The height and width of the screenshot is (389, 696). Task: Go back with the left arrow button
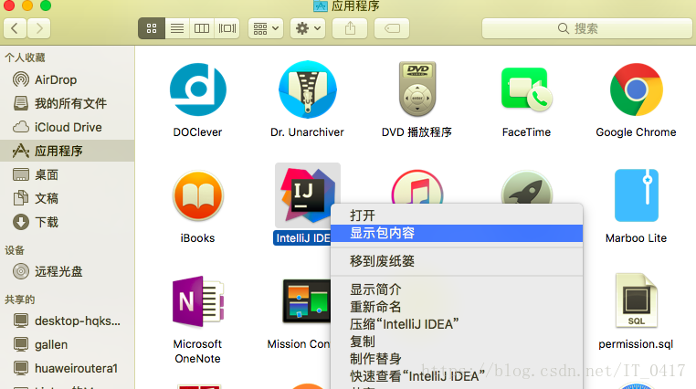click(x=15, y=28)
